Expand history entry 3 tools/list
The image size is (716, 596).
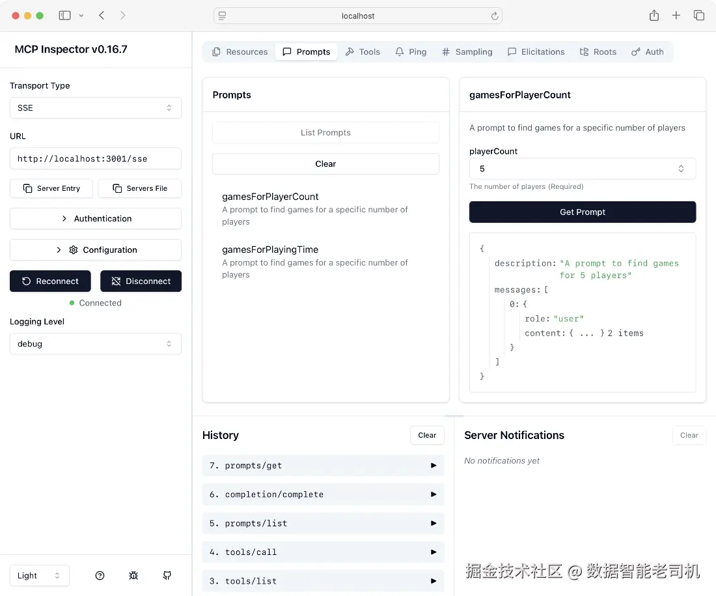[323, 581]
